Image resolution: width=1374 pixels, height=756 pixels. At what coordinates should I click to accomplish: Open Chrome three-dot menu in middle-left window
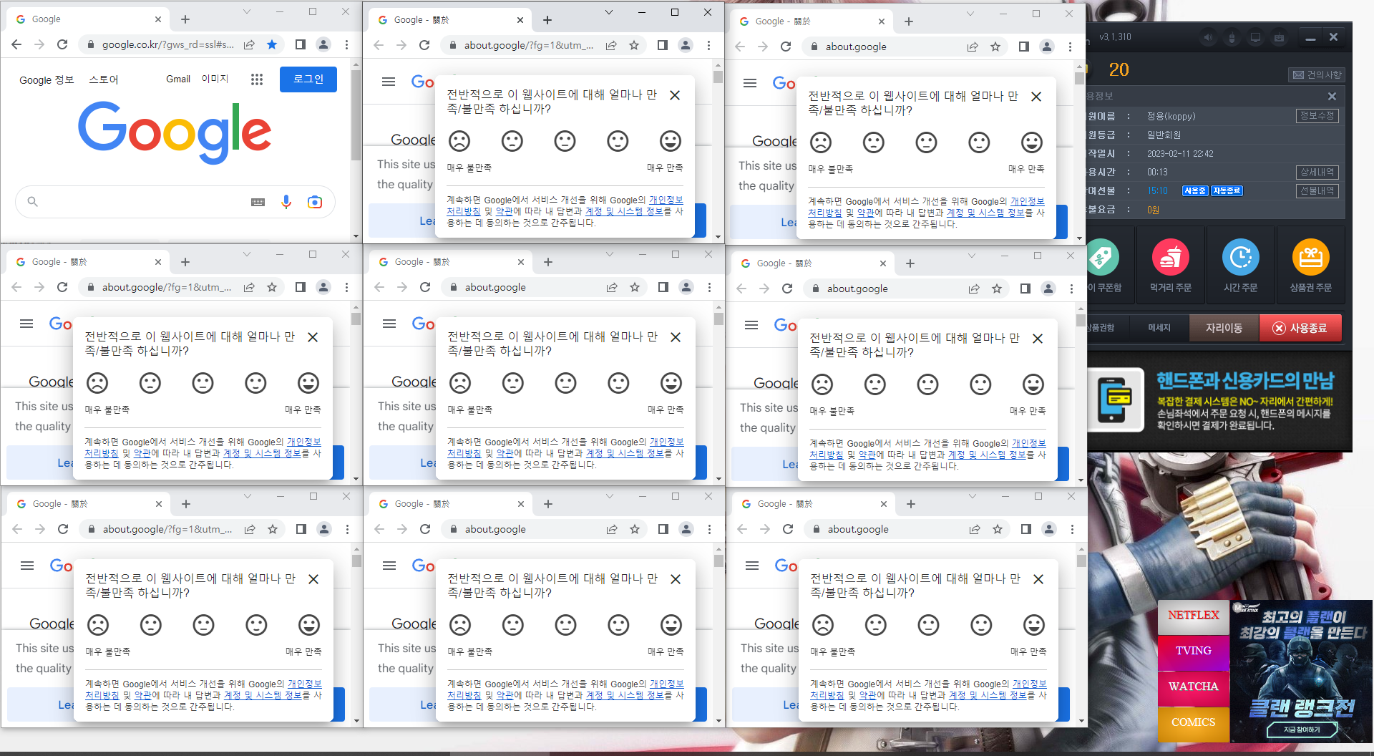click(346, 287)
